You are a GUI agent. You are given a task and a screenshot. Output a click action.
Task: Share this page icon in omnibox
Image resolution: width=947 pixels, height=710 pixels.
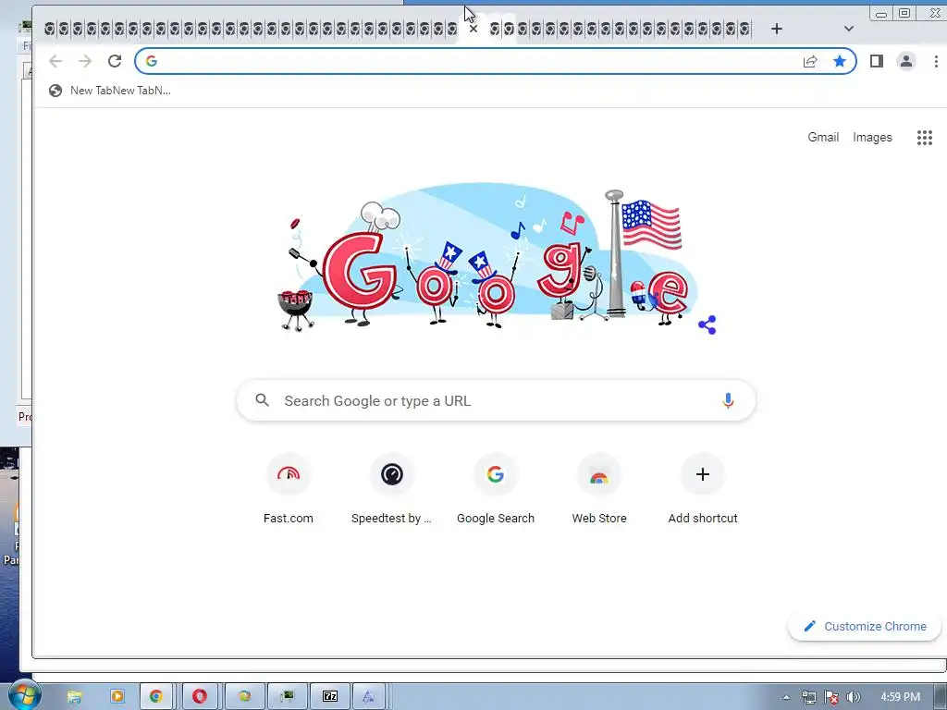[810, 61]
